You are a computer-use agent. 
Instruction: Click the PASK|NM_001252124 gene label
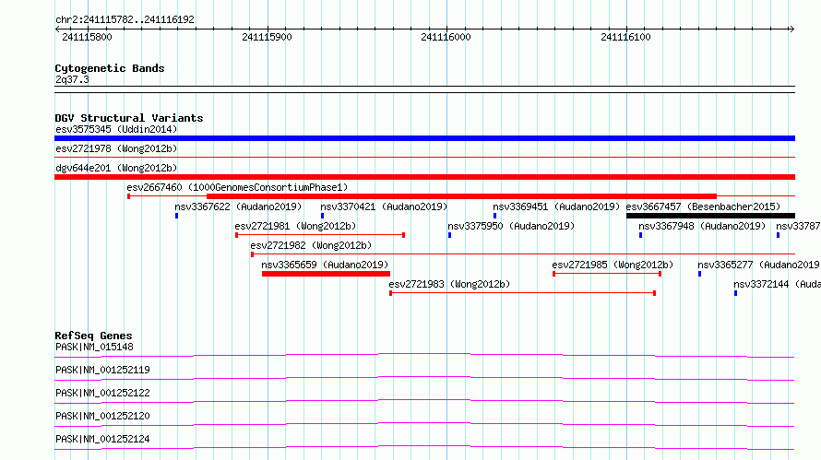pyautogui.click(x=102, y=439)
